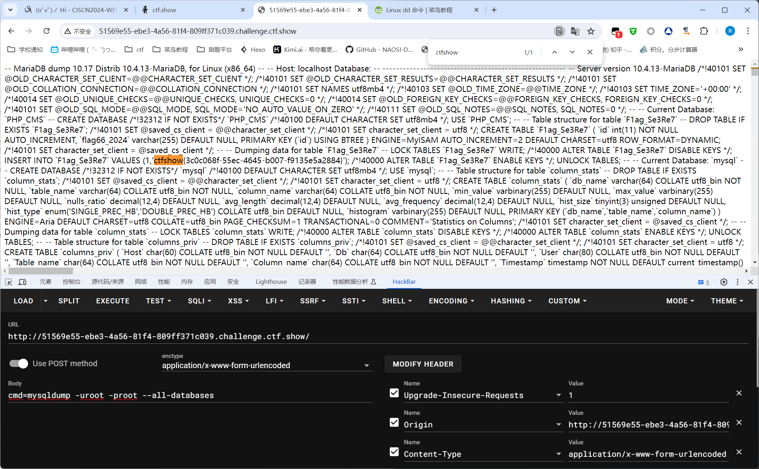
Task: Open the Google Translate page icon
Action: (x=575, y=31)
